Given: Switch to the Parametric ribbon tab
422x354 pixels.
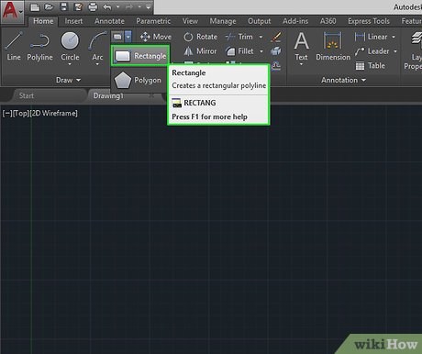Looking at the screenshot, I should (153, 21).
